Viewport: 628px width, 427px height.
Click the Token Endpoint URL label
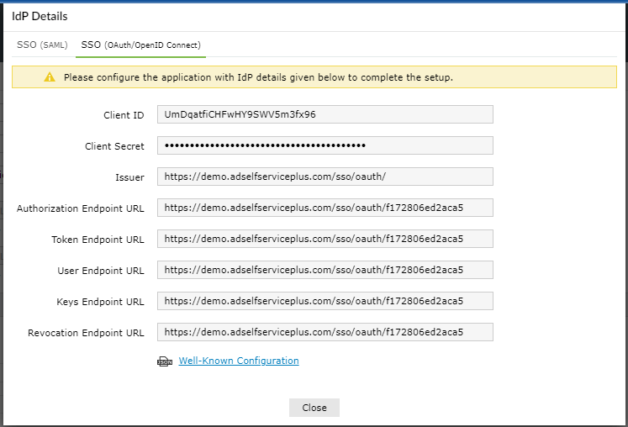pyautogui.click(x=98, y=240)
